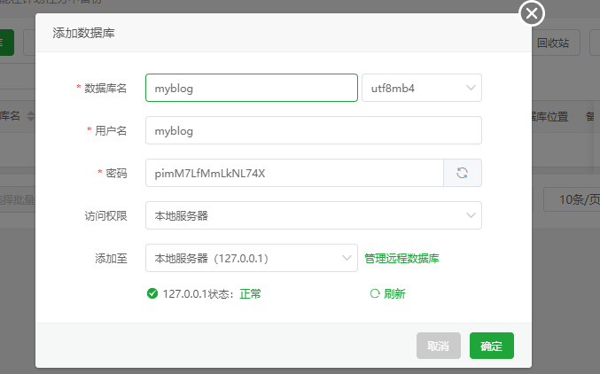Click into the 用户名 text field
The image size is (600, 374).
click(313, 130)
